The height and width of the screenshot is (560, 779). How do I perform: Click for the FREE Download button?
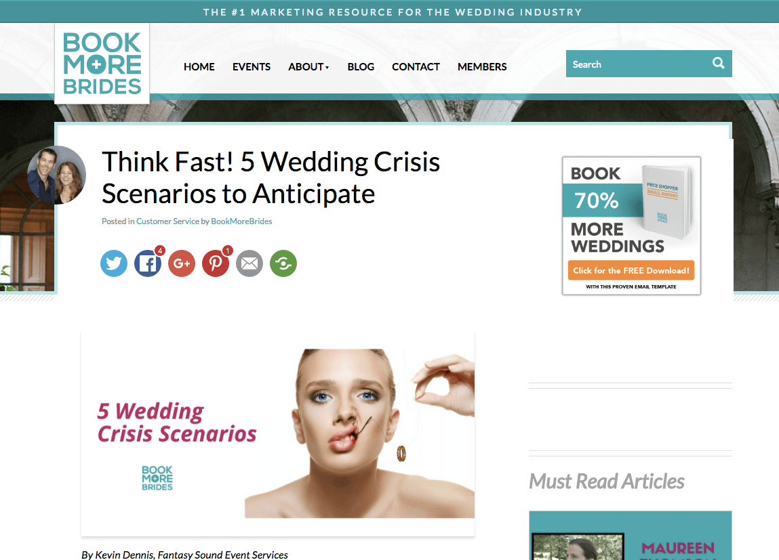pos(631,270)
